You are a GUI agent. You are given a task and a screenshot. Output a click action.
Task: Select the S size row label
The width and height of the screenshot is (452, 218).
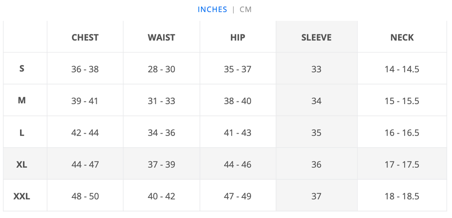tap(22, 69)
